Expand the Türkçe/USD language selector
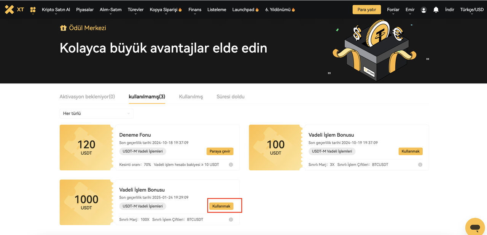Viewport: 487px width, 235px height. [472, 10]
